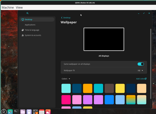Click the wallpaper page vertical scrollbar
Viewport: 156px width, 114px height.
coord(151,64)
